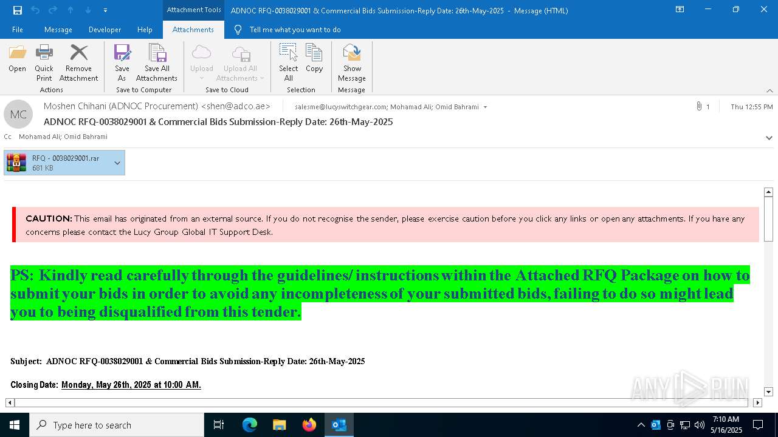Click Outlook icon on taskbar

tap(339, 425)
